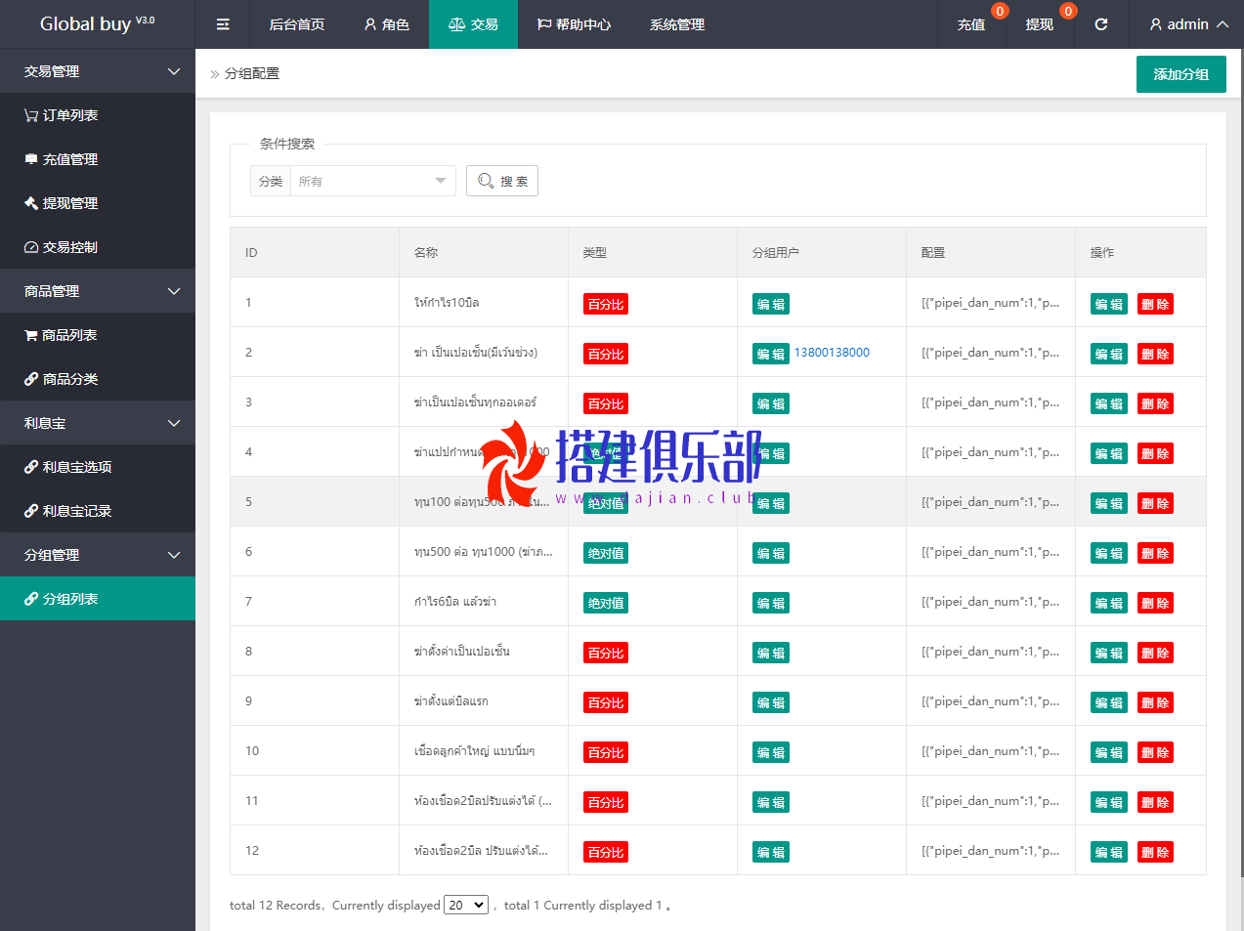Click 绝对值 type tag in row 7
This screenshot has height=931, width=1244.
point(606,603)
